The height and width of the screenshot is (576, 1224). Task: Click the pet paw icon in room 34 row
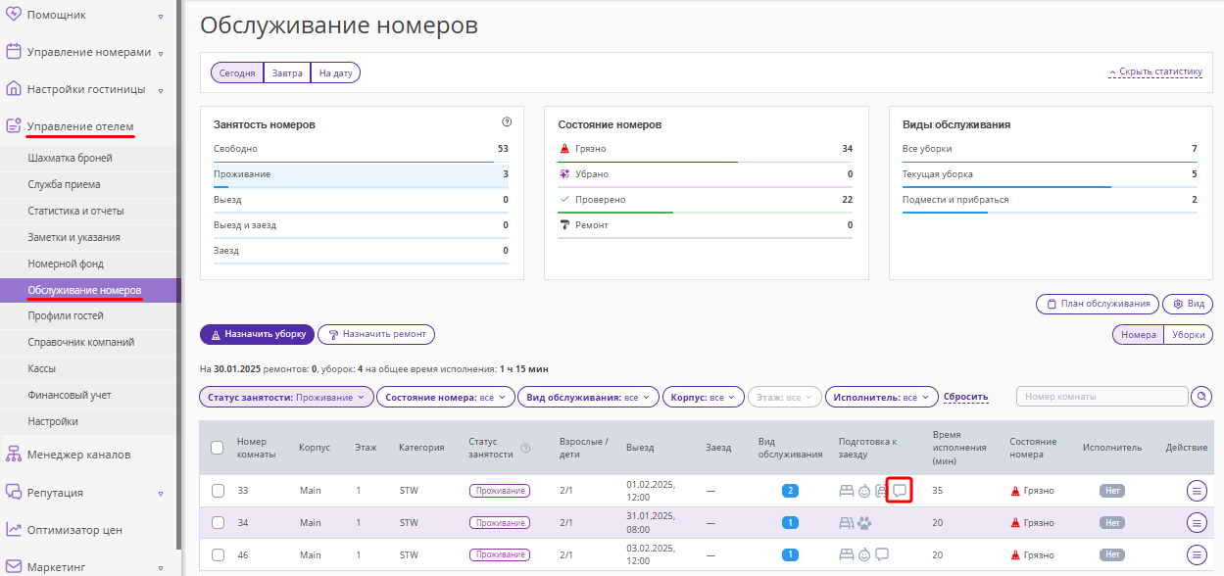click(x=864, y=522)
